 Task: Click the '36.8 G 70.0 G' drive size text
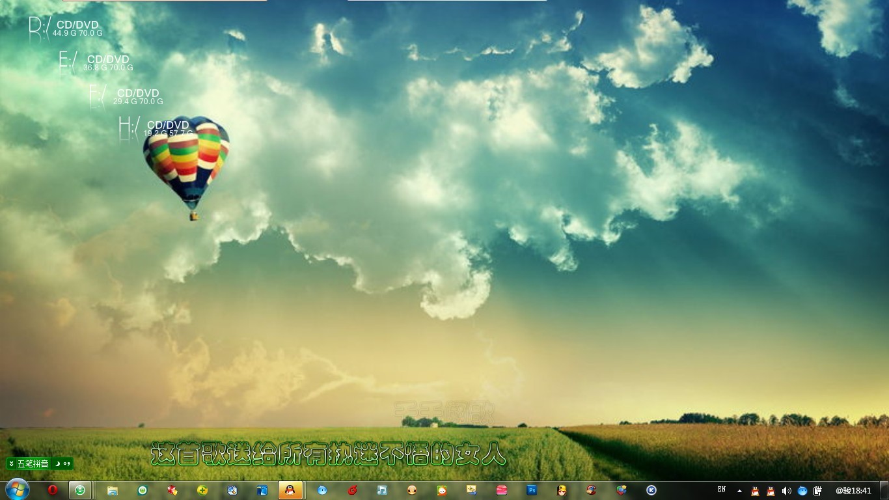108,68
